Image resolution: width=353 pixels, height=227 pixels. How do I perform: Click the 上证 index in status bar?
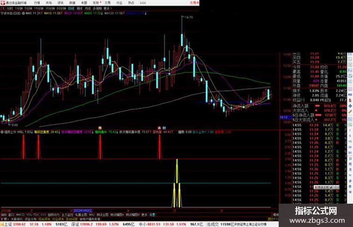coord(8,224)
